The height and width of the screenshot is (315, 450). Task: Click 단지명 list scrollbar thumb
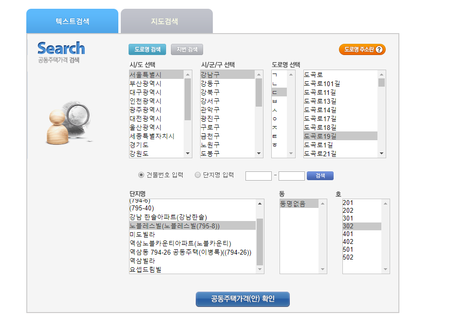(260, 242)
